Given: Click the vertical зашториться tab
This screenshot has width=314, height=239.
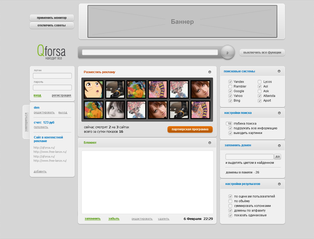Looking at the screenshot, I should [x=26, y=122].
